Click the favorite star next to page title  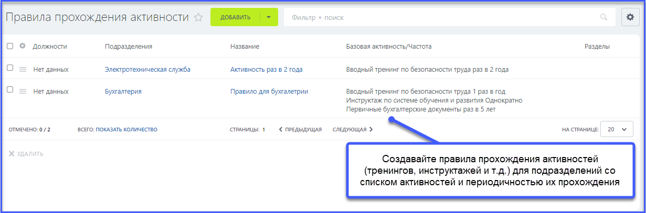click(198, 17)
